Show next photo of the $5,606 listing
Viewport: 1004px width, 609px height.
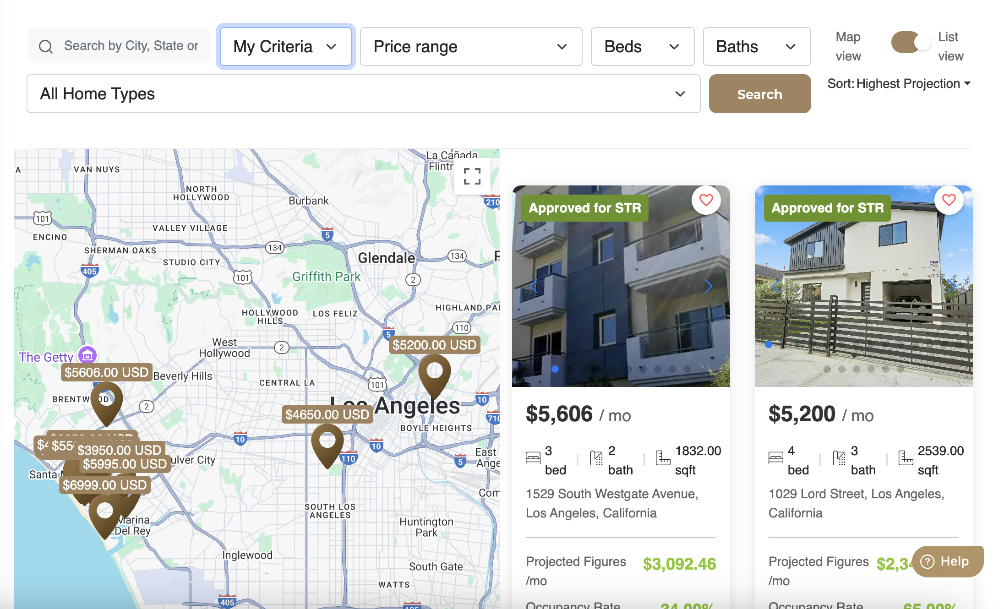[x=708, y=286]
